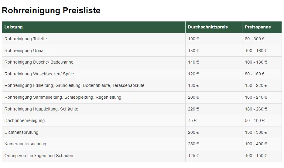This screenshot has width=284, height=168.
Task: Select the Sammelleitung, Schleppleitung row label
Action: tap(63, 97)
